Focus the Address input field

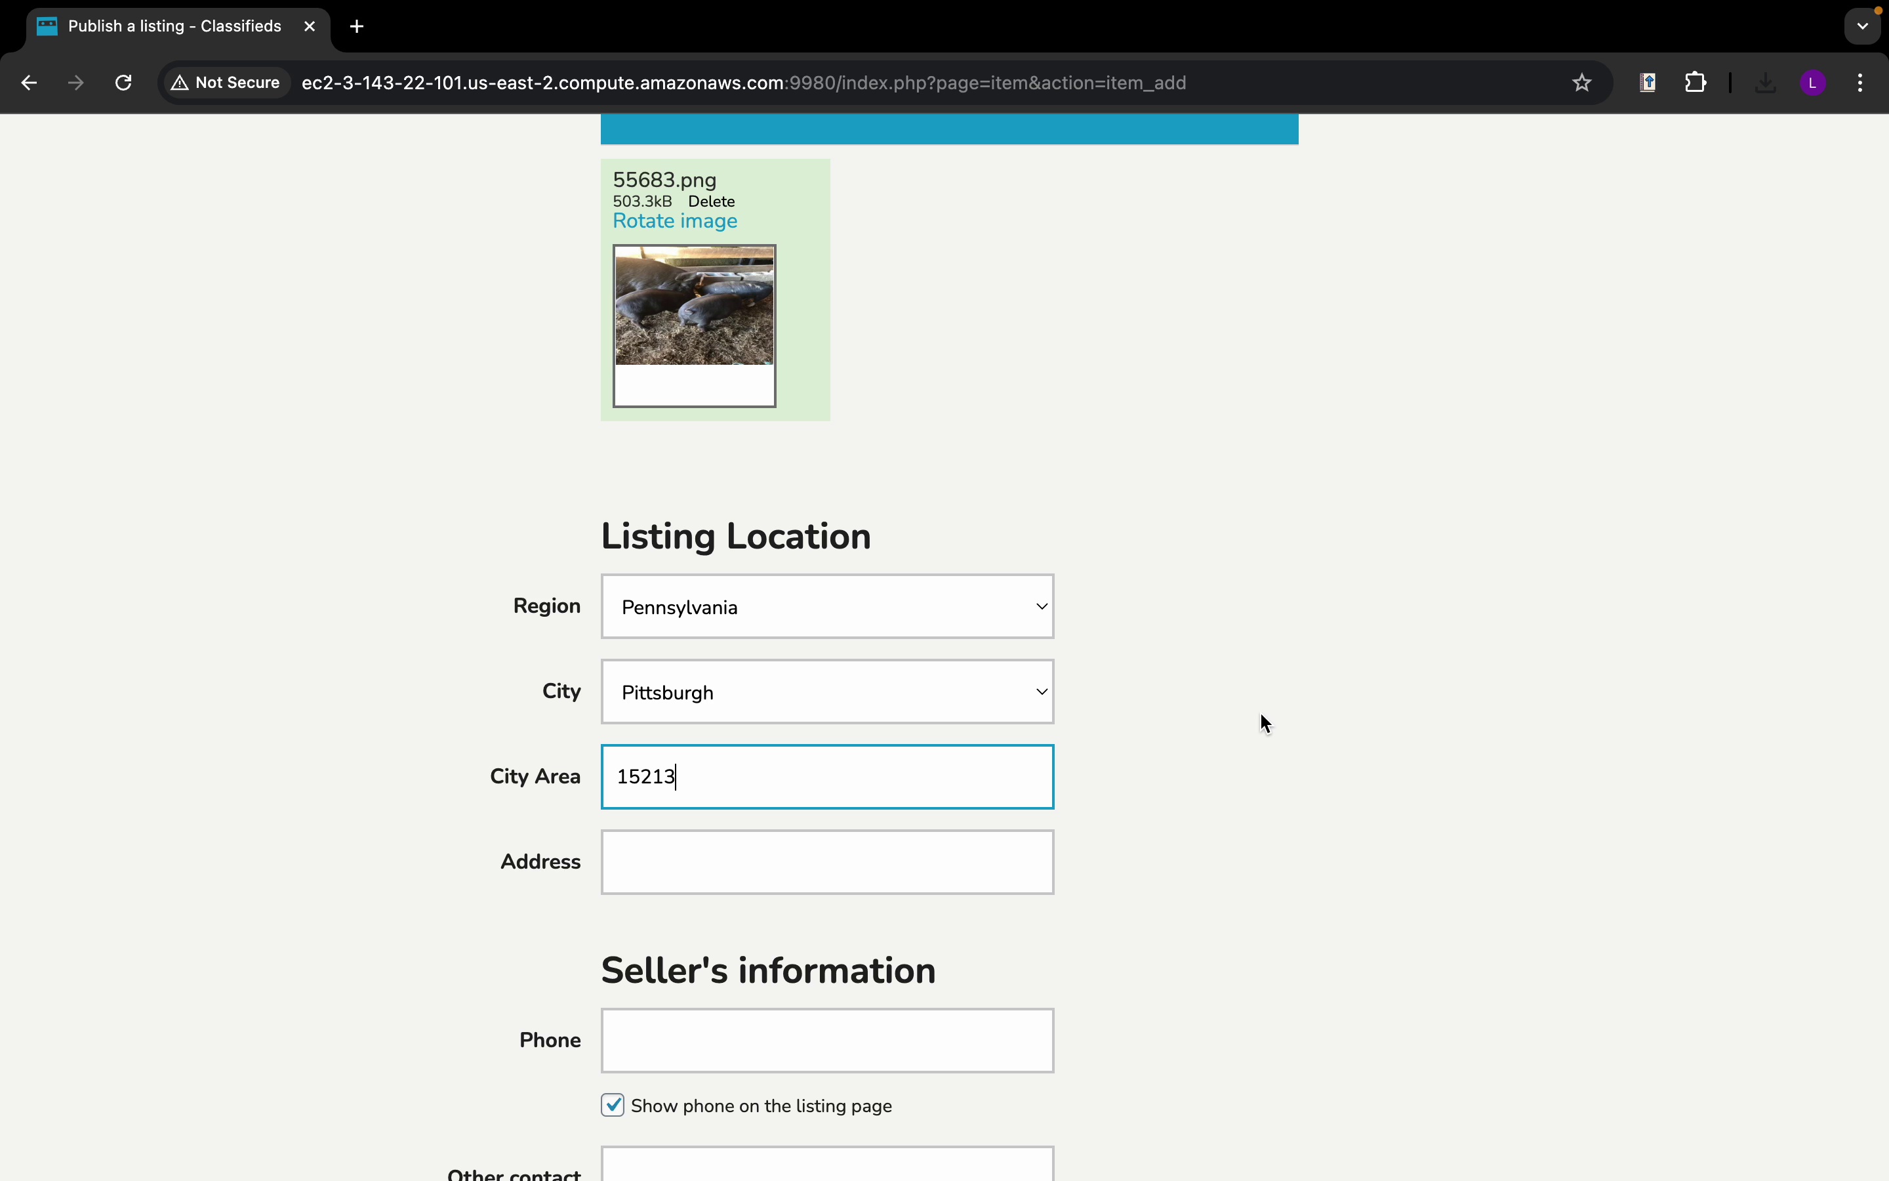tap(827, 862)
